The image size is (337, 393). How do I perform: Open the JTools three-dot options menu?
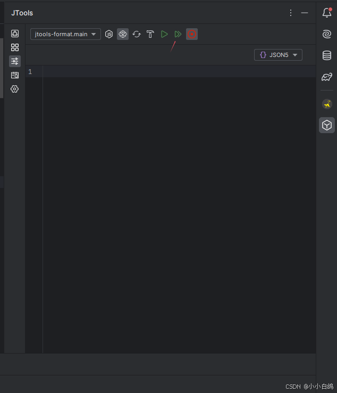coord(291,13)
